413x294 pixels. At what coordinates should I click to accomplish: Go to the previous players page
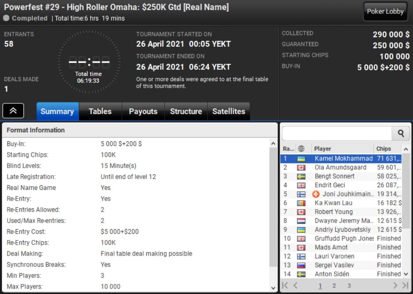(x=295, y=286)
